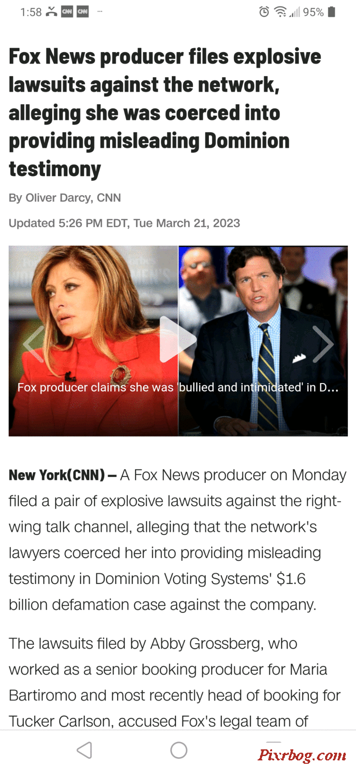
Task: Tap the left carousel arrow on the video
Action: click(33, 344)
